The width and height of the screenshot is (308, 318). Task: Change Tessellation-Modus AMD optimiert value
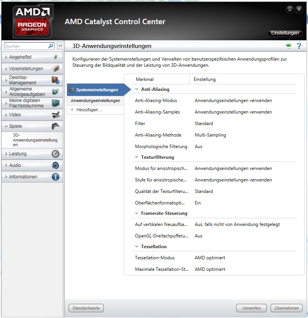tap(210, 258)
